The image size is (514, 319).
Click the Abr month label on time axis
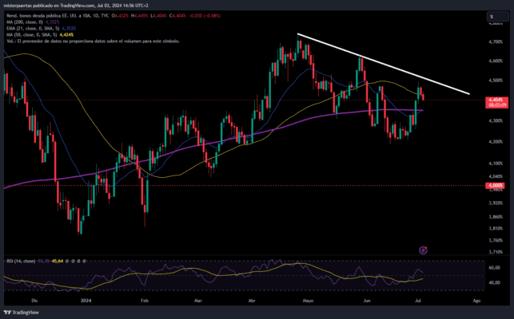coord(253,302)
